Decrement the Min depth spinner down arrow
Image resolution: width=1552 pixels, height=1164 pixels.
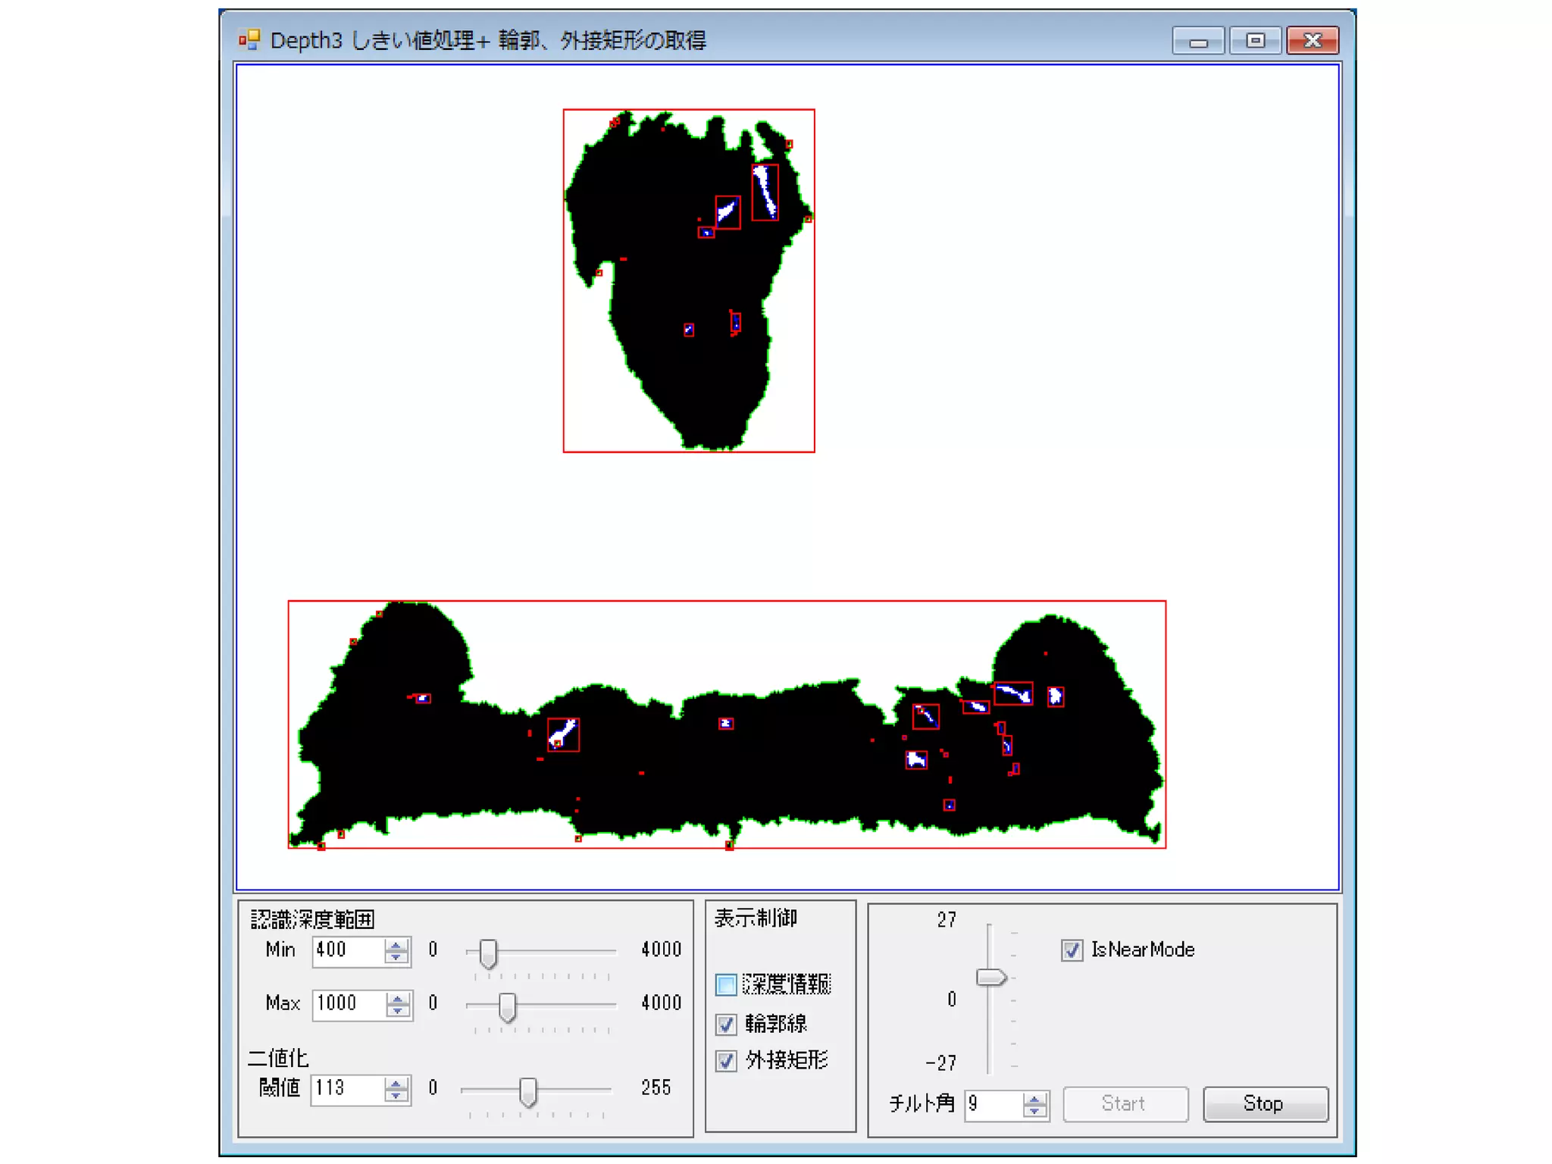pos(396,958)
